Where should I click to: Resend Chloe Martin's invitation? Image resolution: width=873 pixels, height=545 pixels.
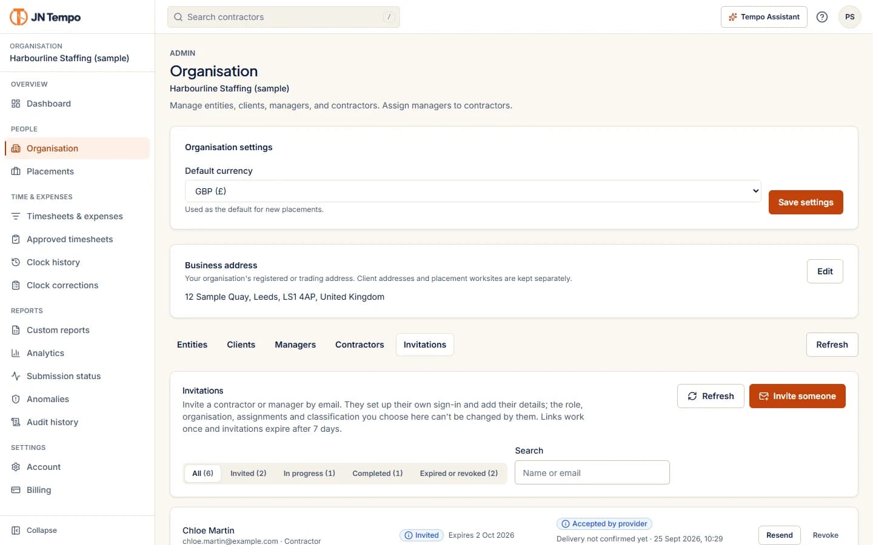point(780,535)
